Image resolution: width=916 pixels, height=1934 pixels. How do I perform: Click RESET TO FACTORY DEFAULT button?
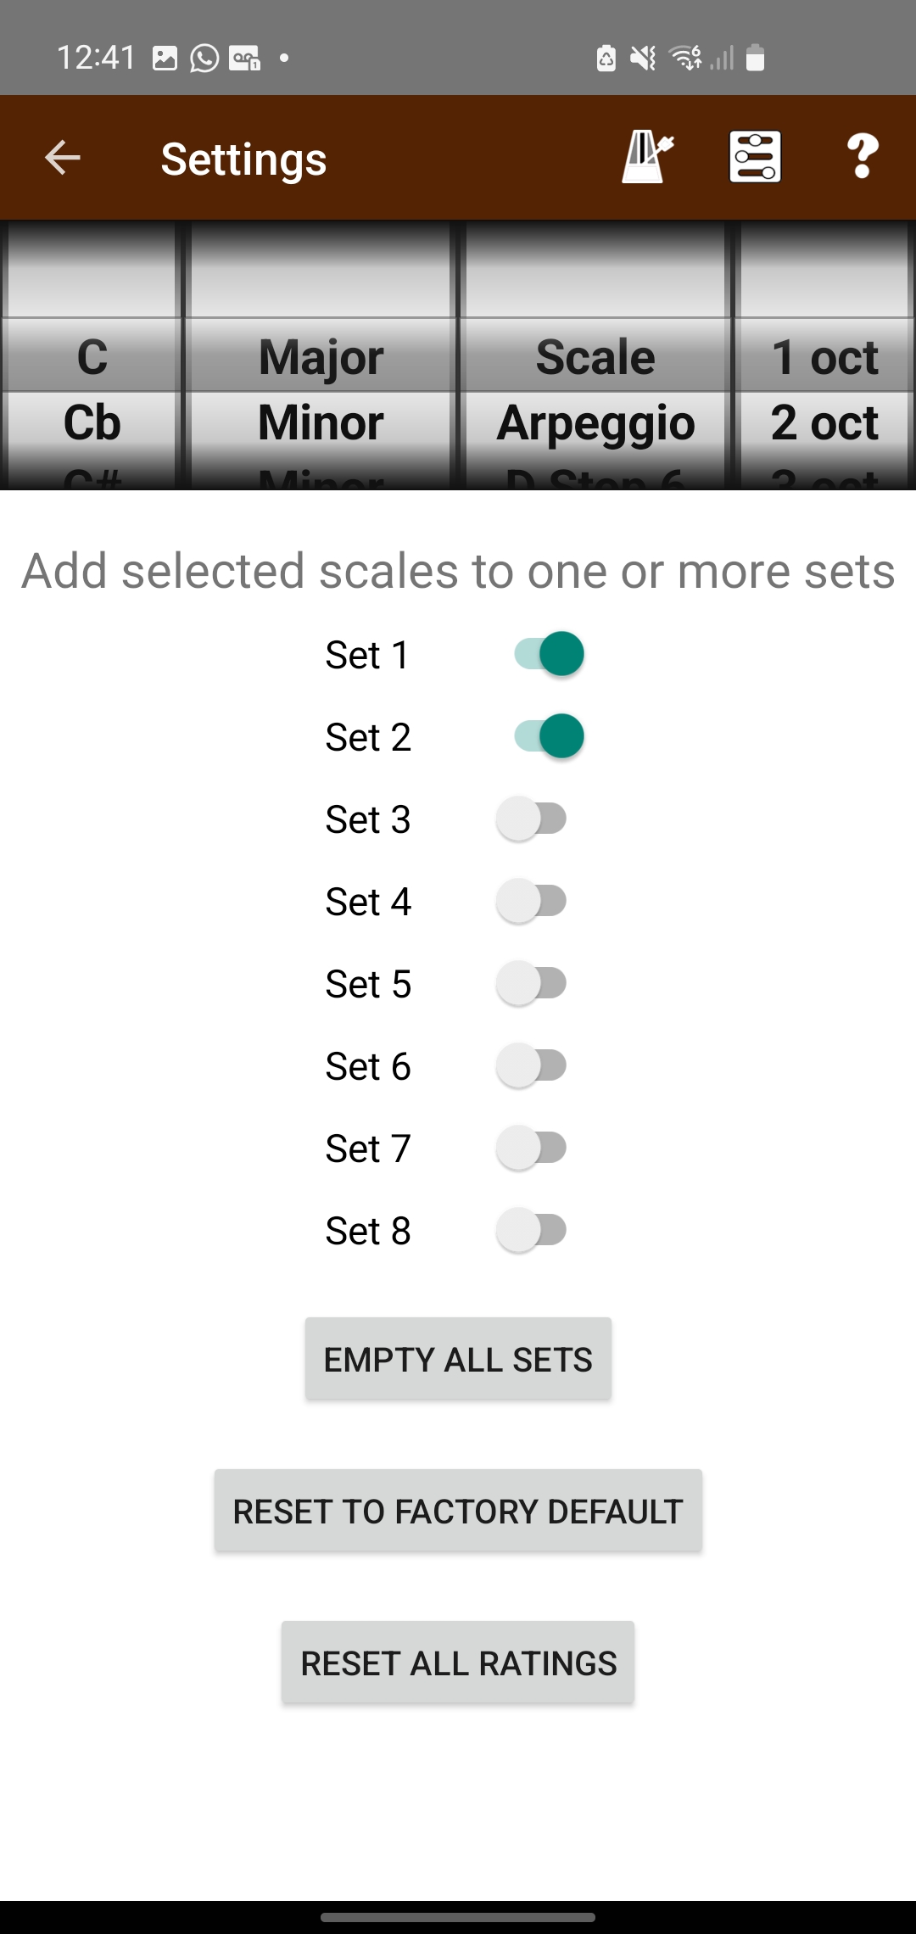click(x=458, y=1511)
